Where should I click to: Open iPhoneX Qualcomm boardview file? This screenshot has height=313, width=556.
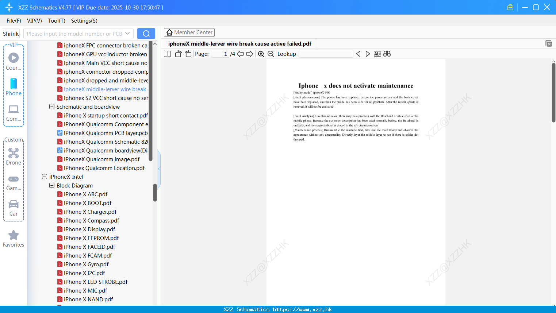tap(103, 150)
